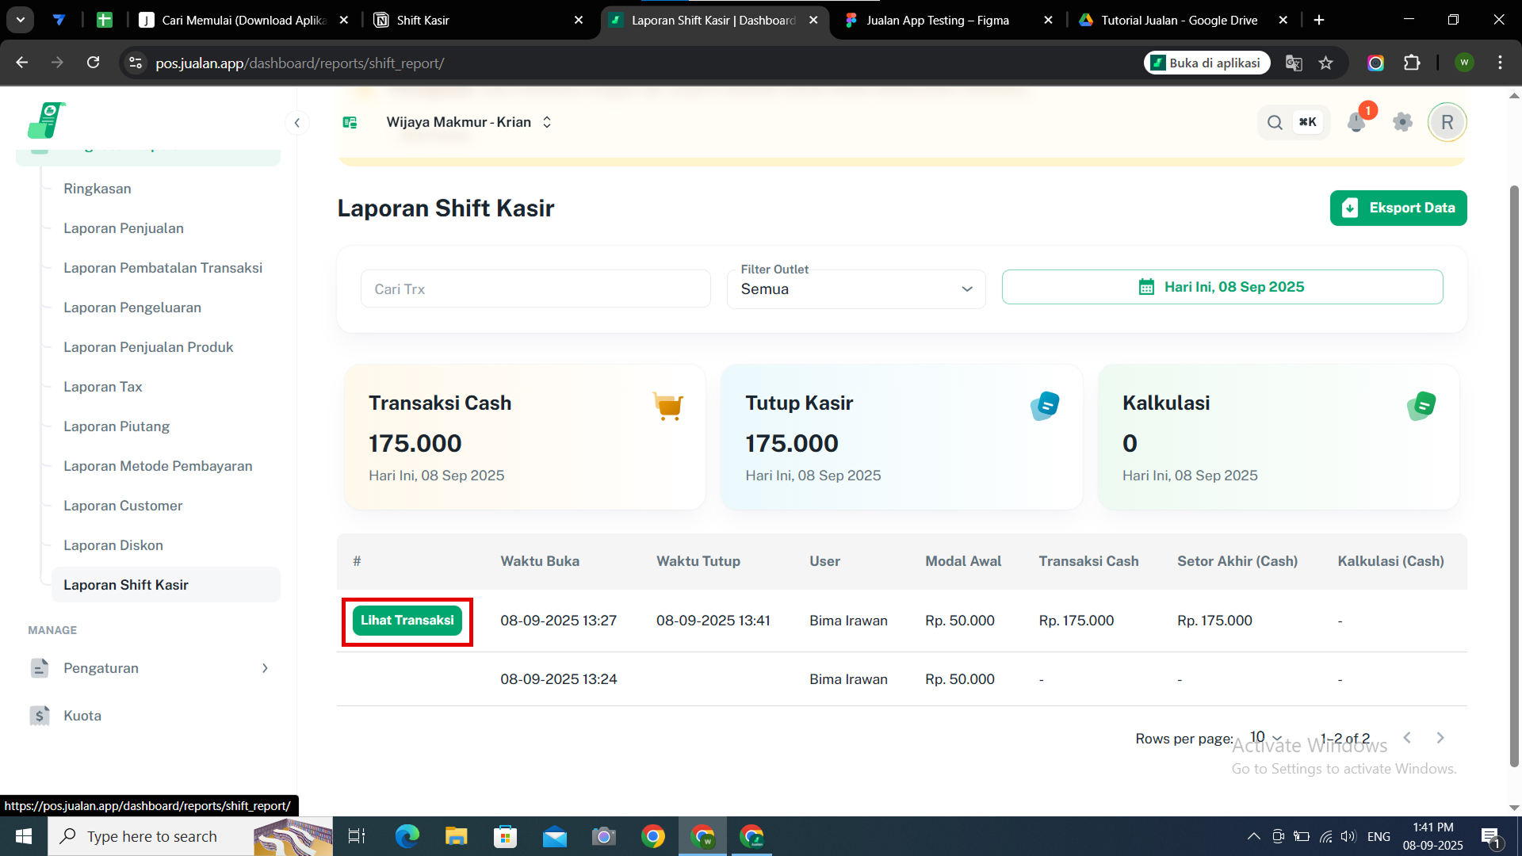Expand the Pengaturan menu item

(x=150, y=668)
